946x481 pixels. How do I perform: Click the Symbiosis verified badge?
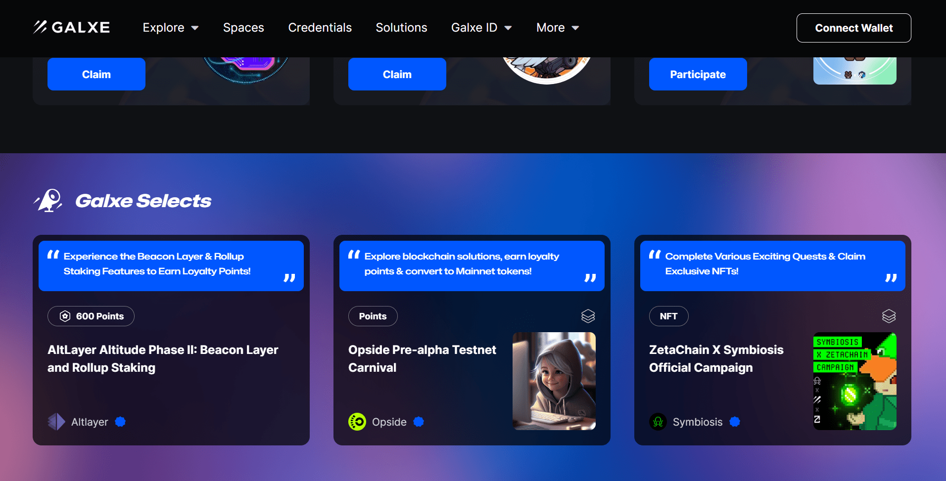point(735,422)
